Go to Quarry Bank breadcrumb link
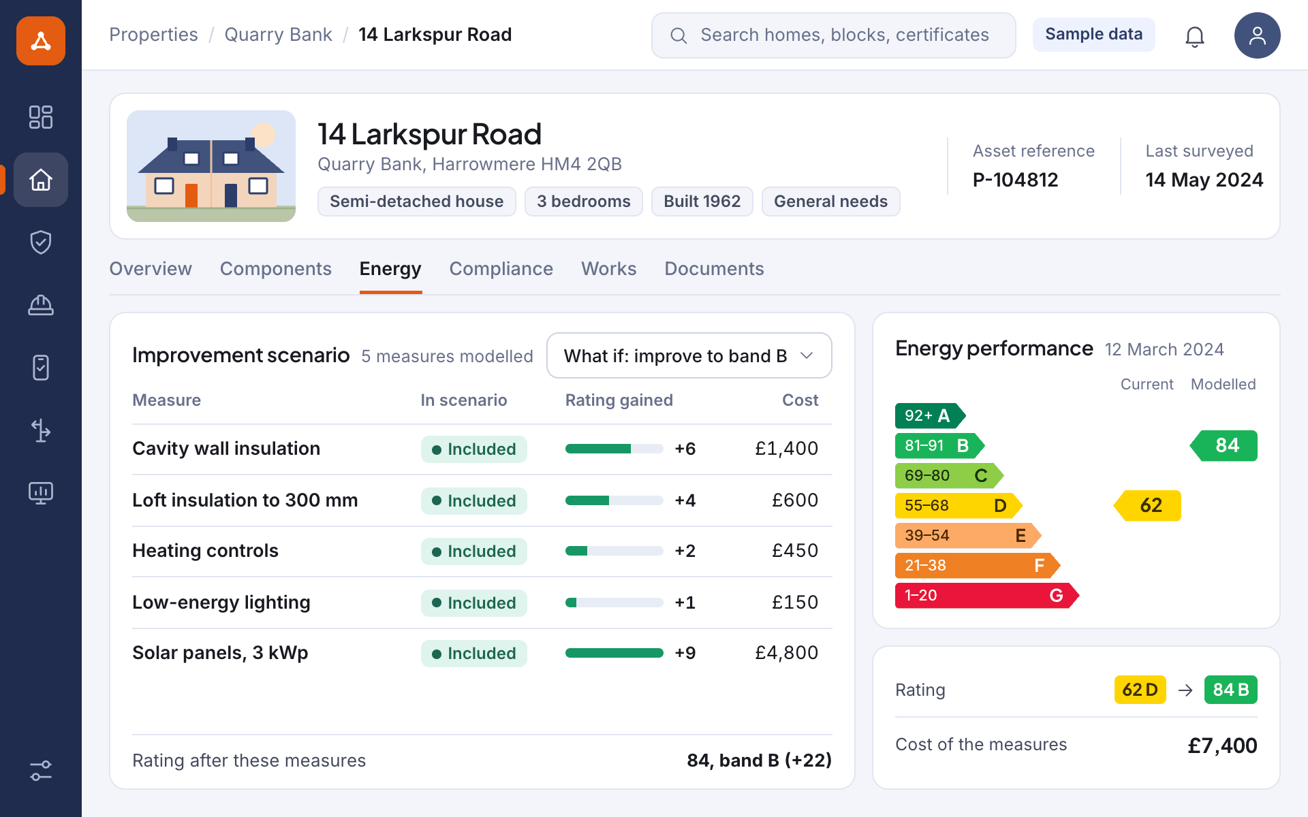 point(278,35)
